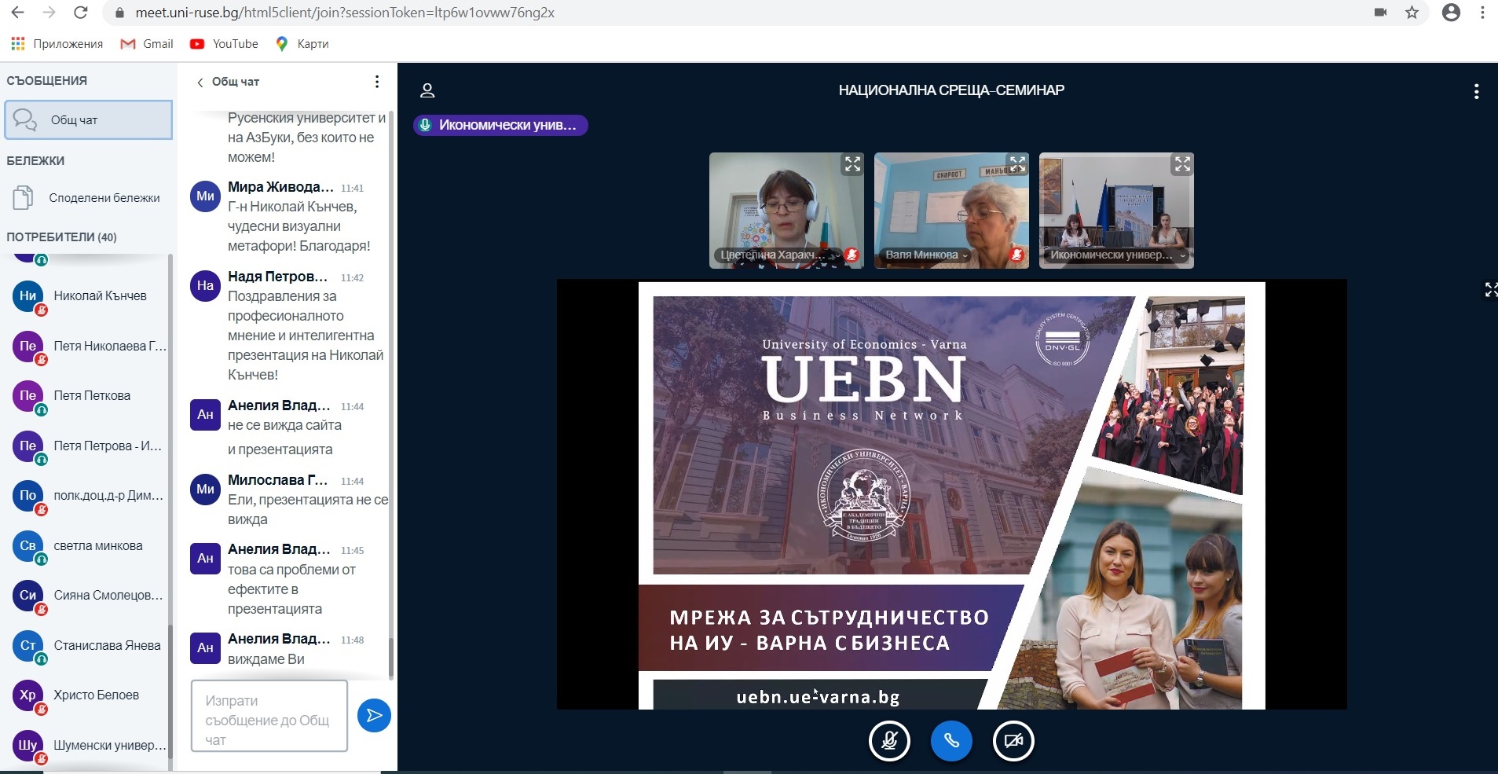The height and width of the screenshot is (774, 1498).
Task: Click the Икономически унив… talking indicator
Action: coord(500,125)
